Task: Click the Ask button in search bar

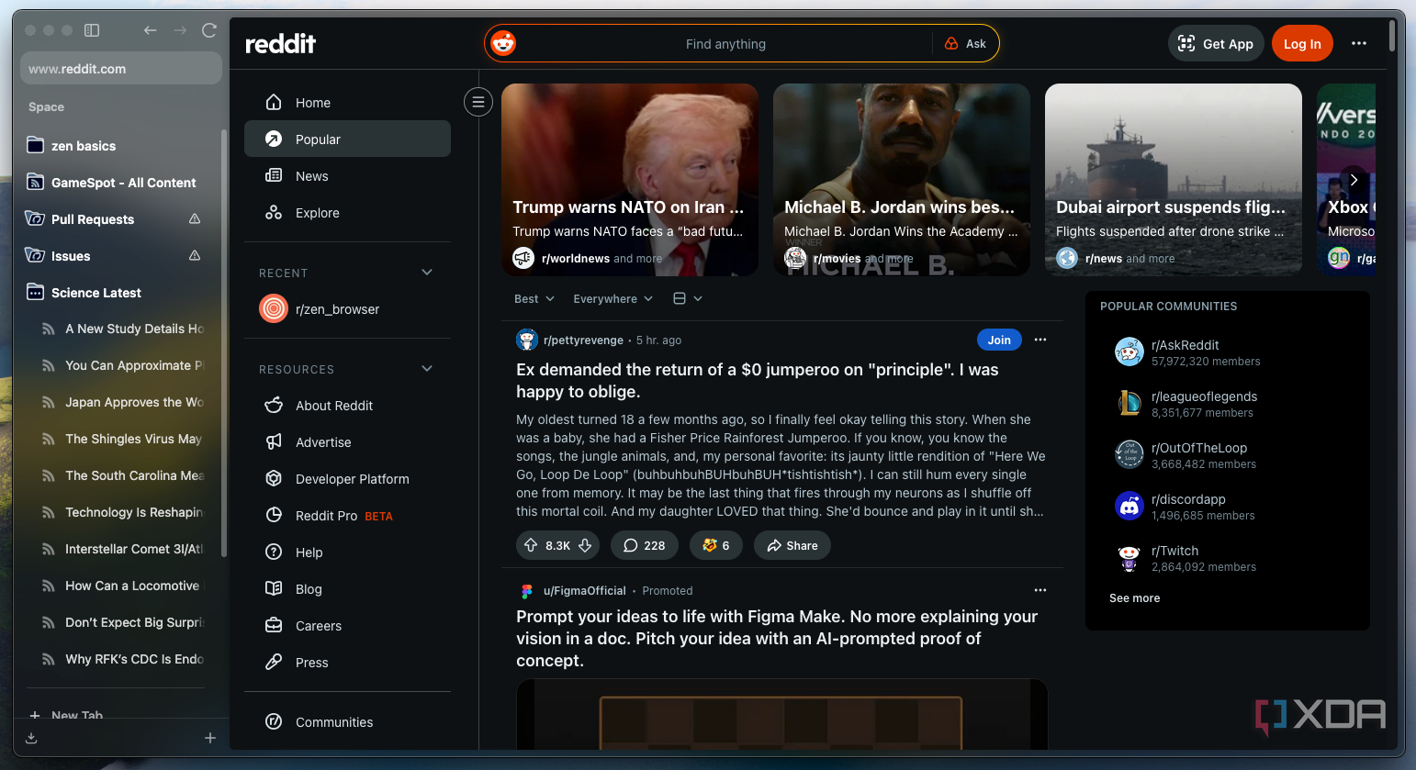Action: coord(965,43)
